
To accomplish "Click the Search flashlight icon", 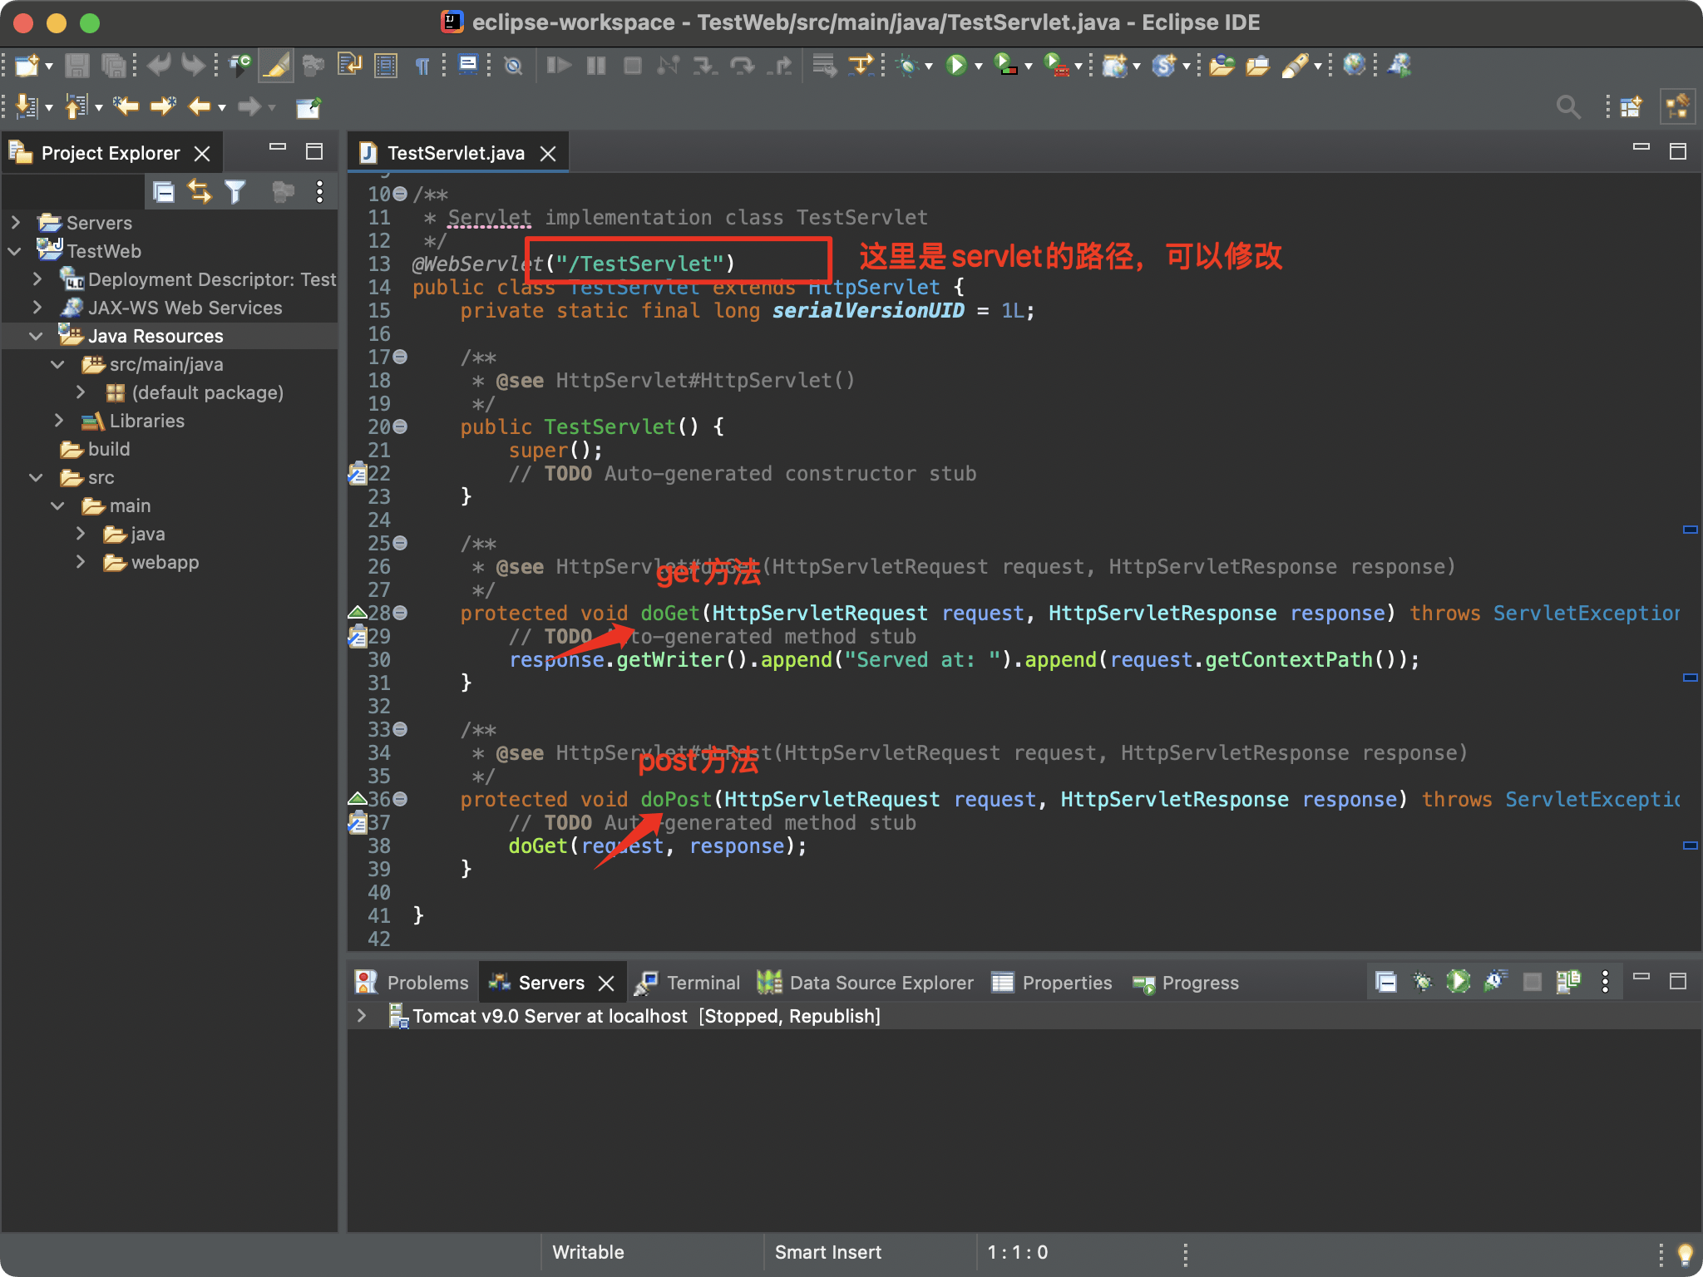I will [x=1296, y=65].
